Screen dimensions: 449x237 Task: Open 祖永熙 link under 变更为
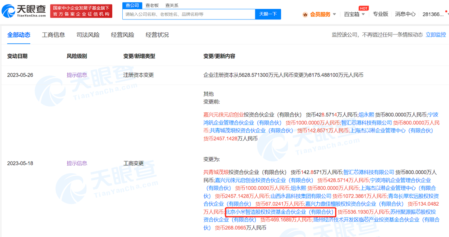point(298,188)
